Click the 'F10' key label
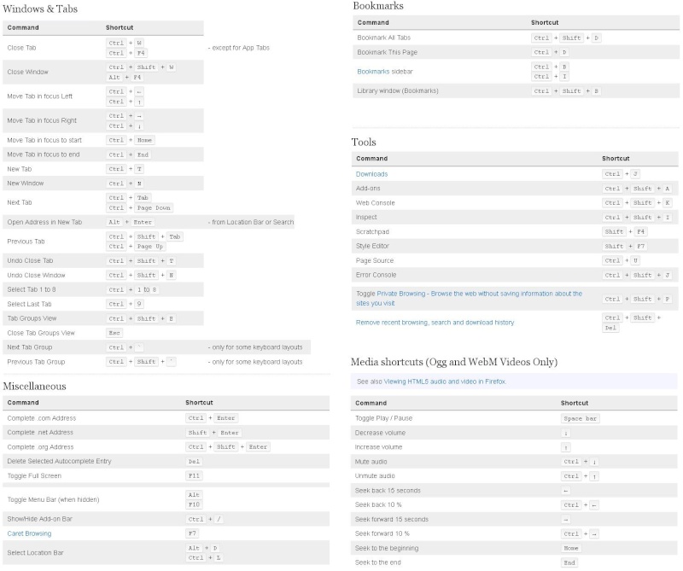 [194, 504]
